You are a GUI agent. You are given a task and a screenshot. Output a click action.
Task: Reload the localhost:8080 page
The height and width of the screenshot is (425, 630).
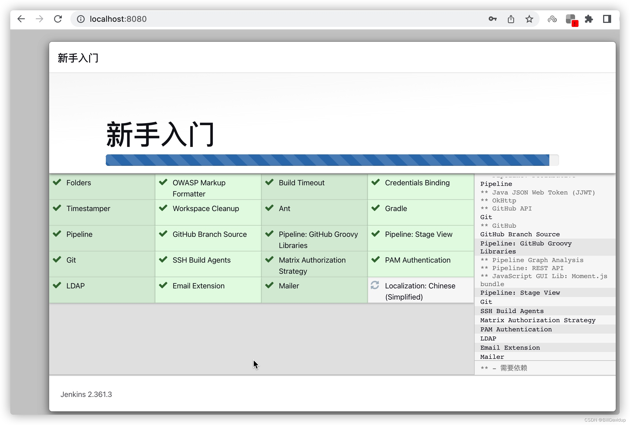coord(58,19)
